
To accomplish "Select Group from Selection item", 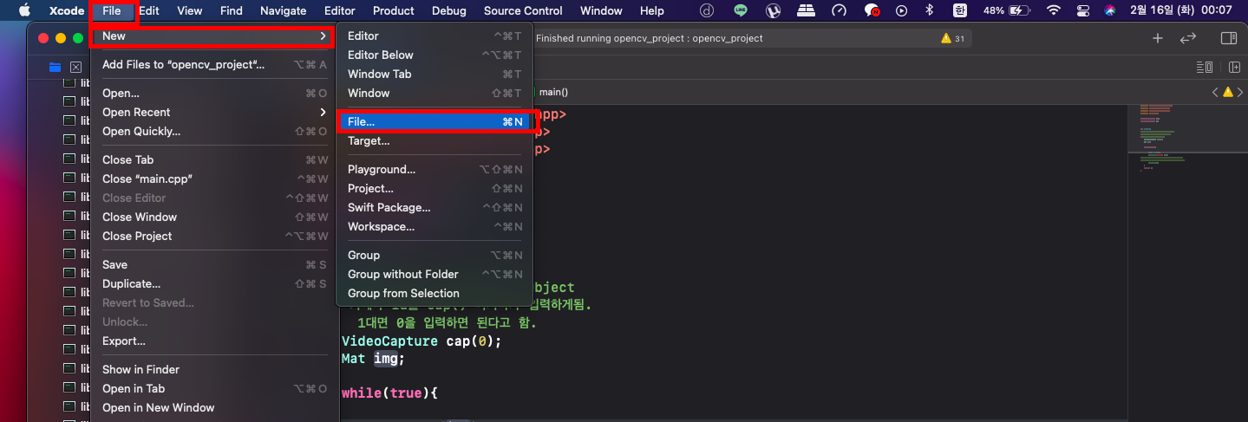I will (x=435, y=293).
